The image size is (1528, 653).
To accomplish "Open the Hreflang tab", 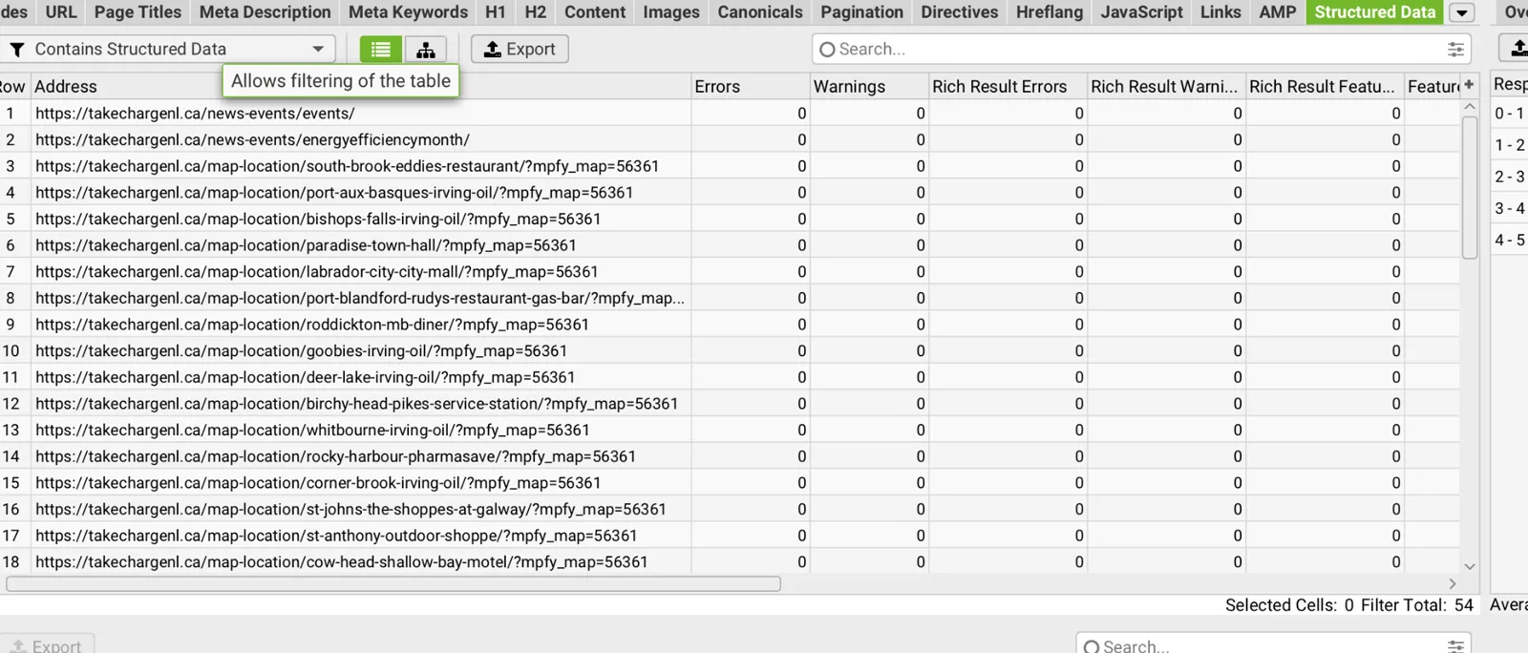I will click(x=1050, y=11).
